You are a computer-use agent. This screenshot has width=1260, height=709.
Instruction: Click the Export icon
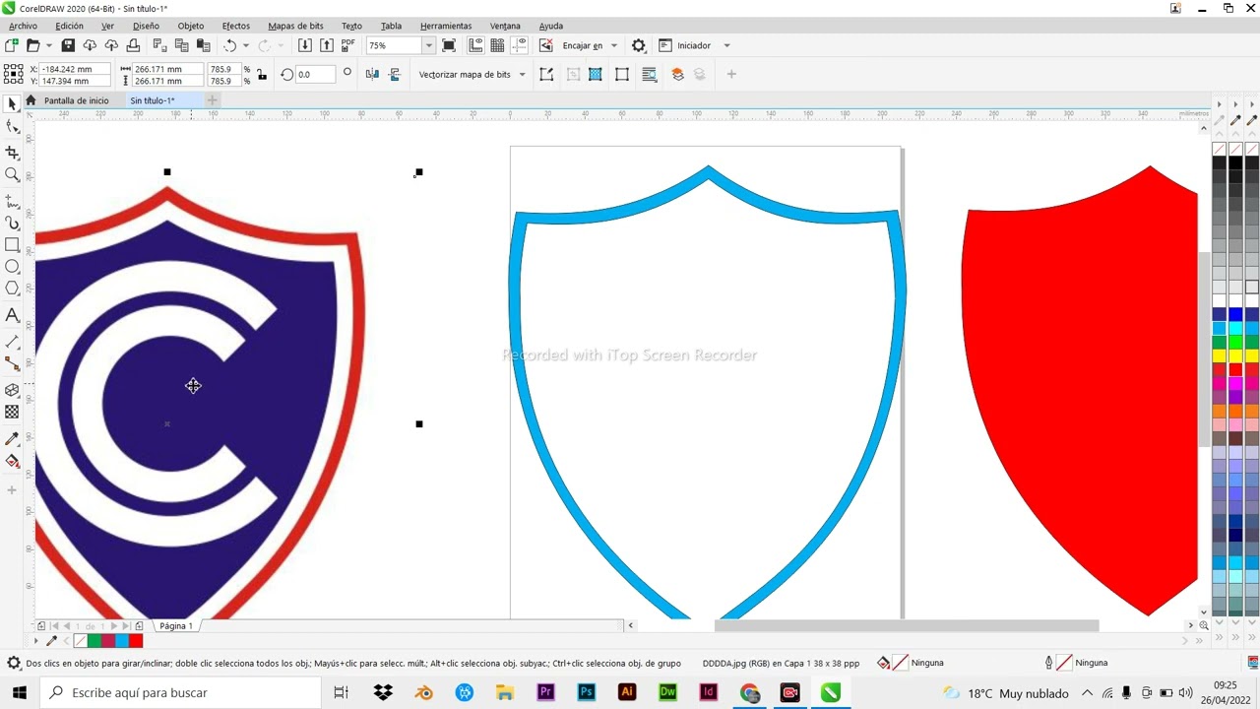coord(327,45)
